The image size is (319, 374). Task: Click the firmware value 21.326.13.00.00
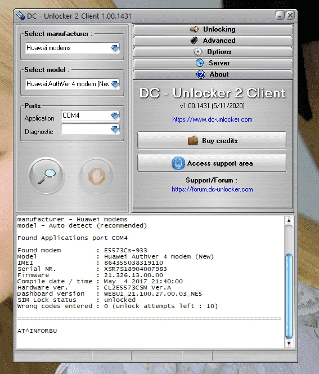pos(133,275)
